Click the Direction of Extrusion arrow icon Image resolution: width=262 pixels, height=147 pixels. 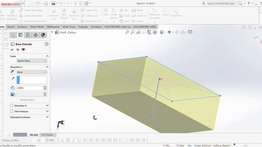click(13, 78)
